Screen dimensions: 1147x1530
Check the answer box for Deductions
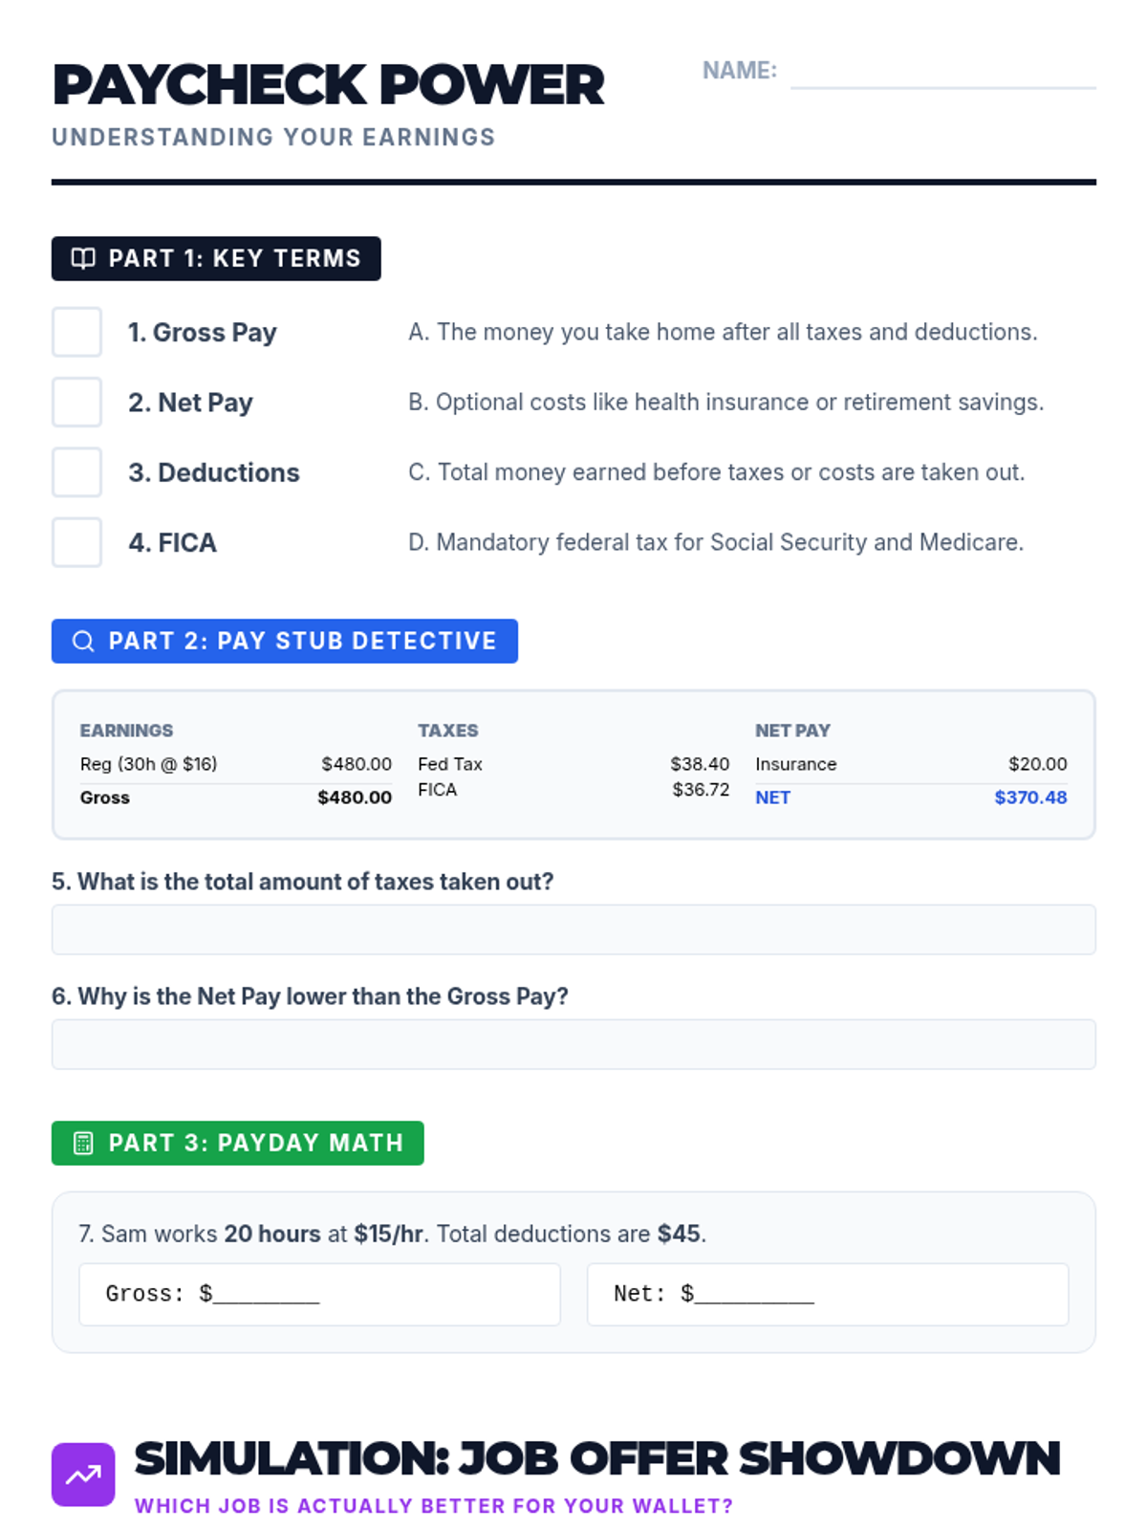pyautogui.click(x=76, y=472)
